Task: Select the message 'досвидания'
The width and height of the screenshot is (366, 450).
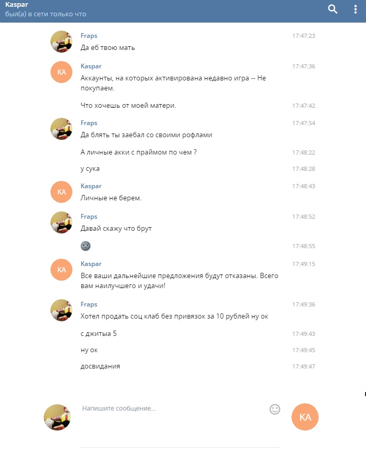Action: pos(100,366)
